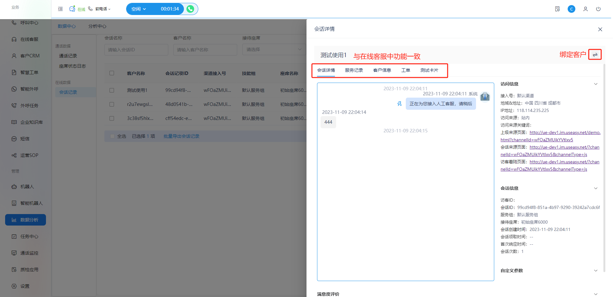The height and width of the screenshot is (297, 613).
Task: Click the green phone call button
Action: [190, 9]
